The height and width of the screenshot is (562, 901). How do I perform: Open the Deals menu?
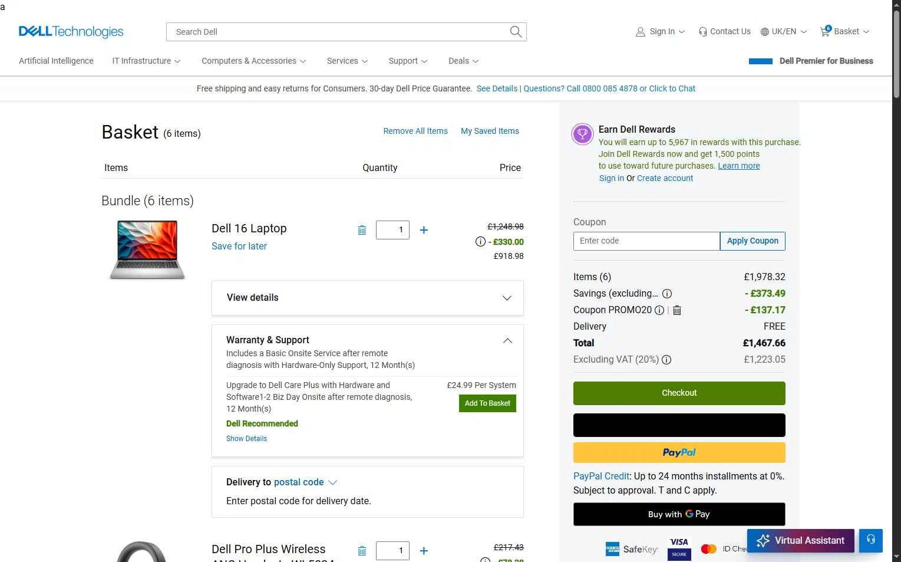464,61
